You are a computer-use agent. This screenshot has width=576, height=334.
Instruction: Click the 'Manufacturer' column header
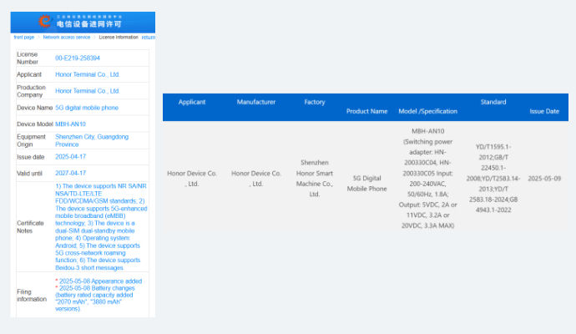pyautogui.click(x=256, y=102)
